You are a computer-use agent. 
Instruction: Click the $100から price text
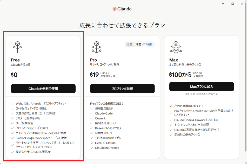click(180, 75)
